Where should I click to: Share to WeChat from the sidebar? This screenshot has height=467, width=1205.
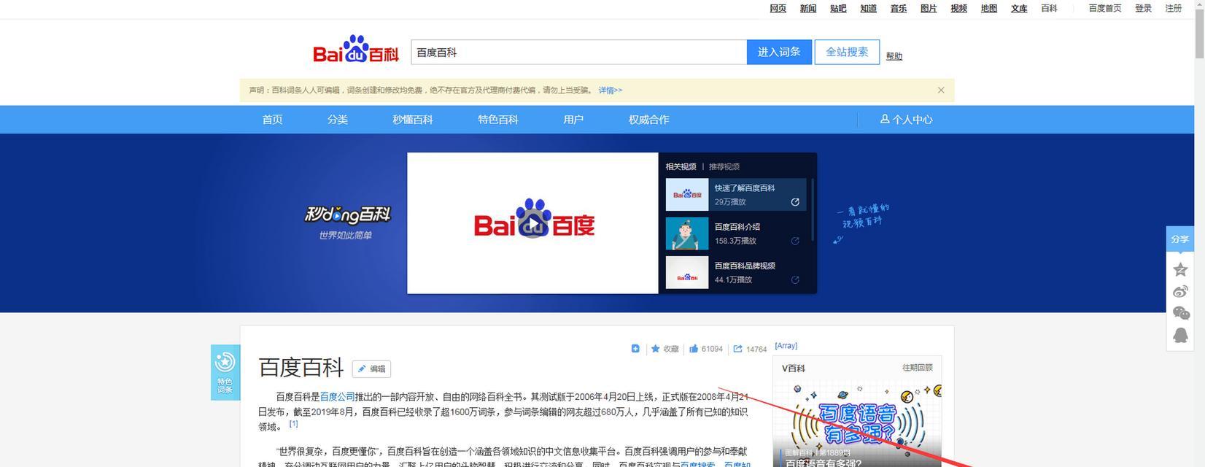[1180, 314]
